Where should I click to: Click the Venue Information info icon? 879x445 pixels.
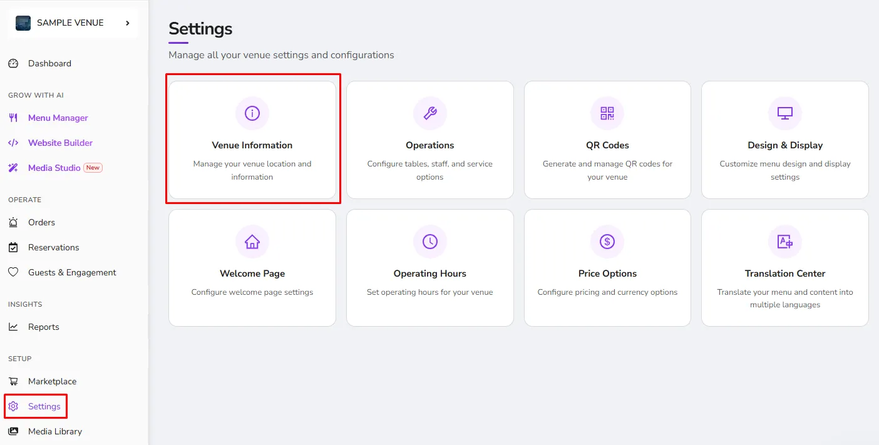(252, 113)
